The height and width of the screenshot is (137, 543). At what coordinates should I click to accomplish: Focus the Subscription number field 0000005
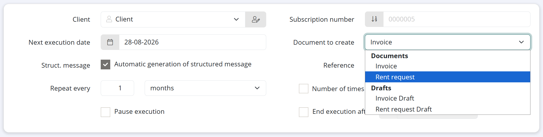457,19
